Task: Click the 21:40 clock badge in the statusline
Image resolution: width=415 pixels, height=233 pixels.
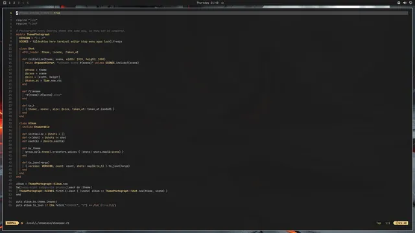Action: point(401,223)
